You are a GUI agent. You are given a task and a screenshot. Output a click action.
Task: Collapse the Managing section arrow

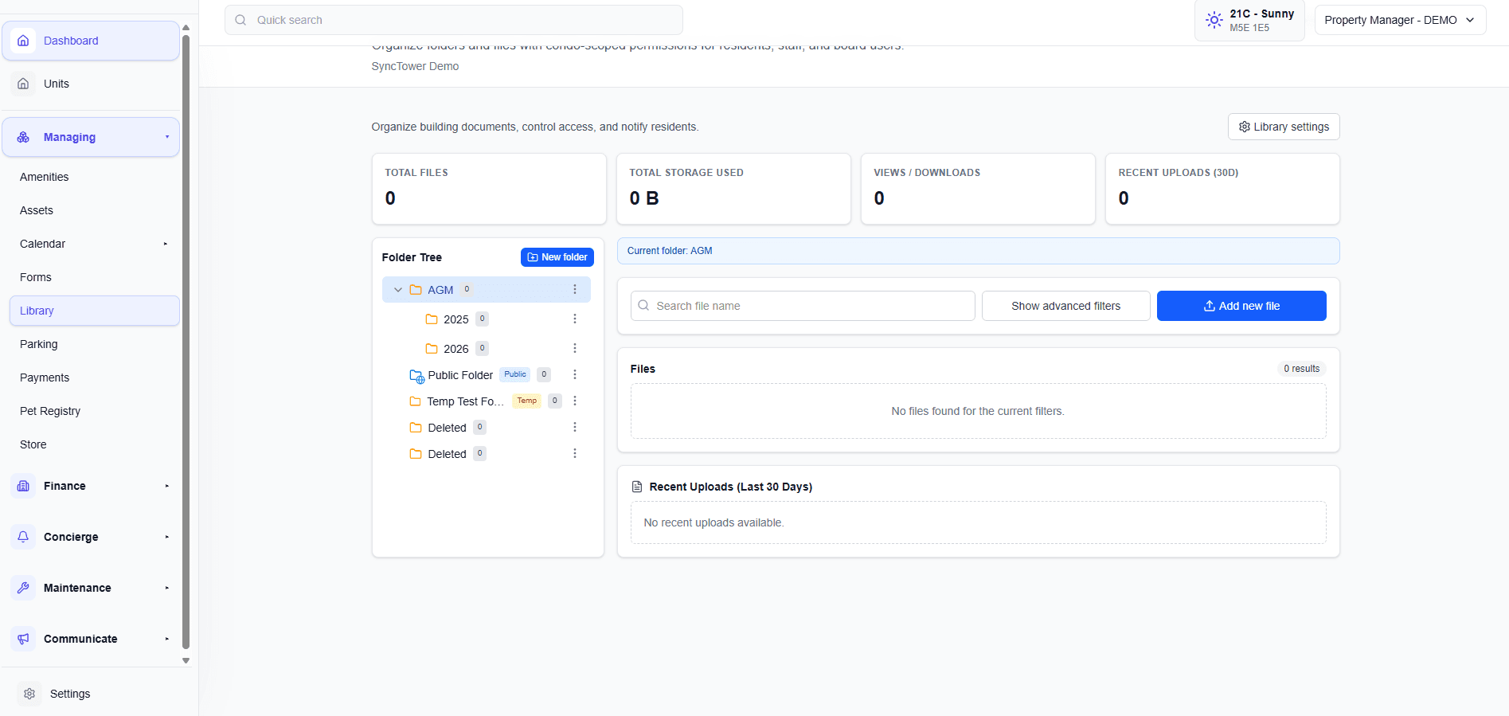tap(167, 137)
